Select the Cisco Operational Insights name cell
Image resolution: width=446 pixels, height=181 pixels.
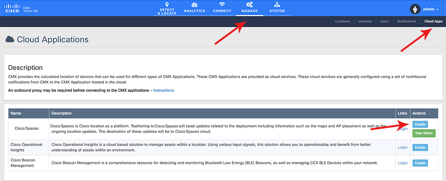(29, 147)
